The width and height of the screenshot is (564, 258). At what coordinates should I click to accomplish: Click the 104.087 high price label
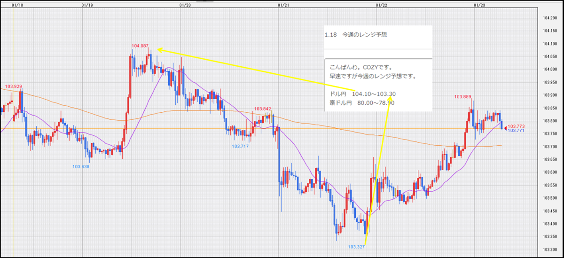pyautogui.click(x=140, y=46)
